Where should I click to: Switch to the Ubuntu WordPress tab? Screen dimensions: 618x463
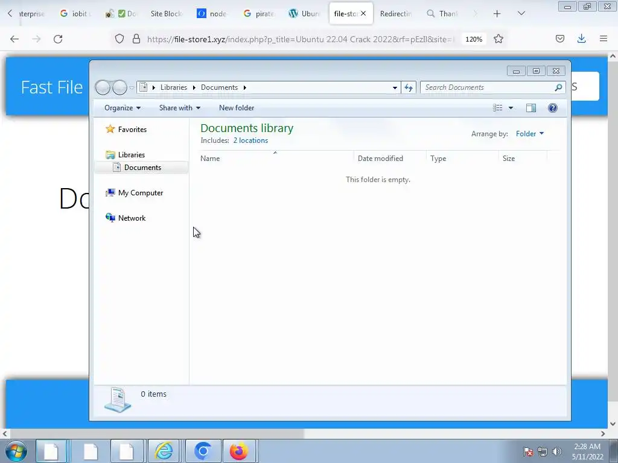click(x=304, y=13)
